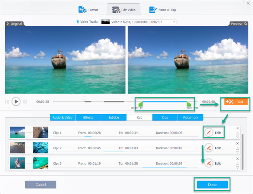This screenshot has width=253, height=194.
Task: Click the Preview output video pane
Action: (188, 60)
